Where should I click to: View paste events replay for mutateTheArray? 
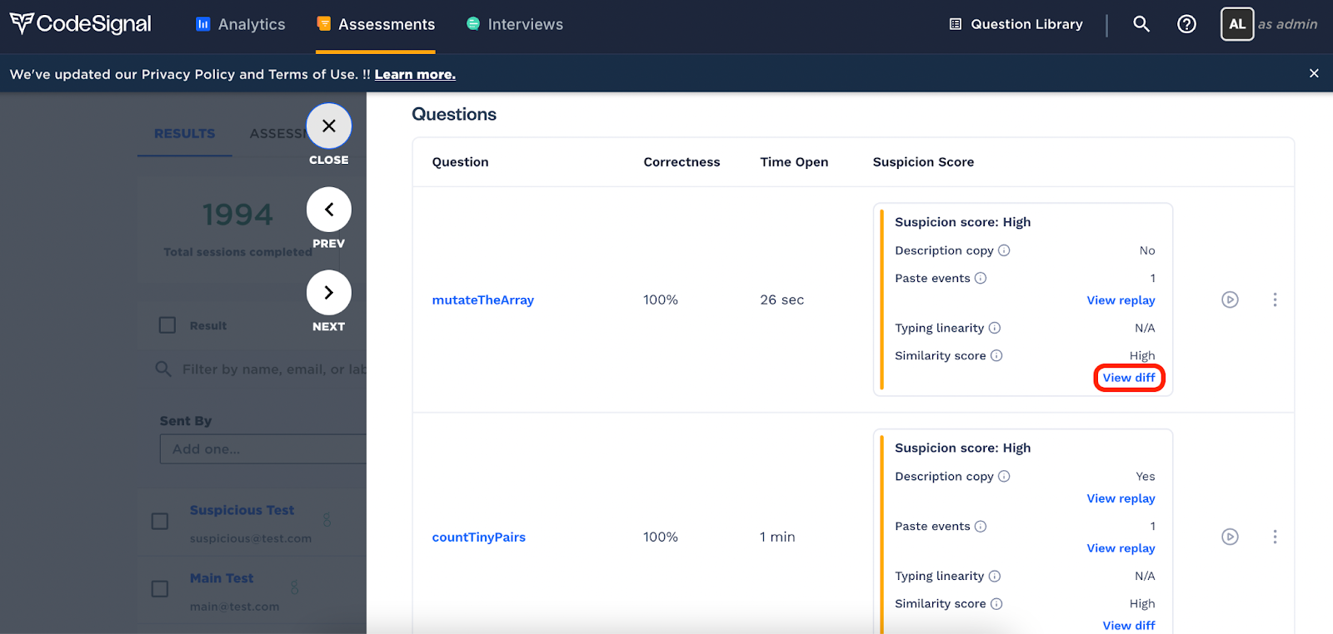tap(1121, 300)
